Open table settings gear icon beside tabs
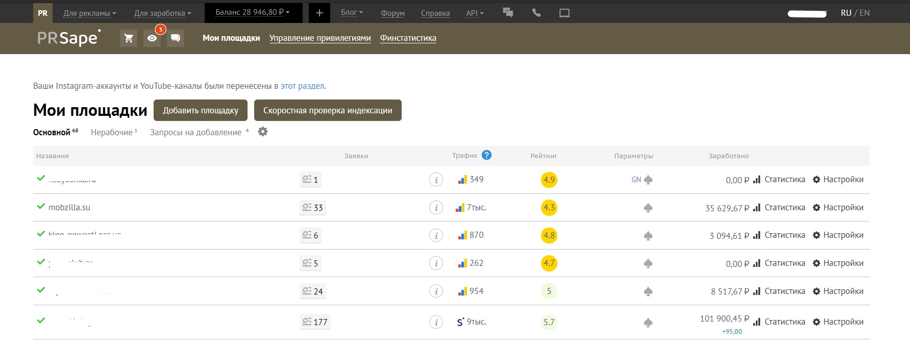910x344 pixels. 263,132
